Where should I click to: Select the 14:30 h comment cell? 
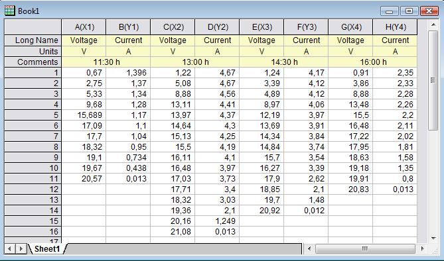click(284, 62)
